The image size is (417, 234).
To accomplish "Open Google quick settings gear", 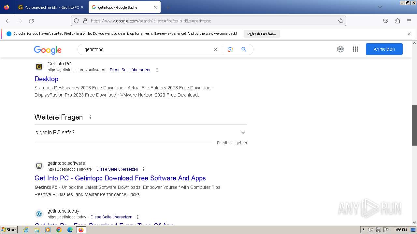I will click(x=340, y=49).
